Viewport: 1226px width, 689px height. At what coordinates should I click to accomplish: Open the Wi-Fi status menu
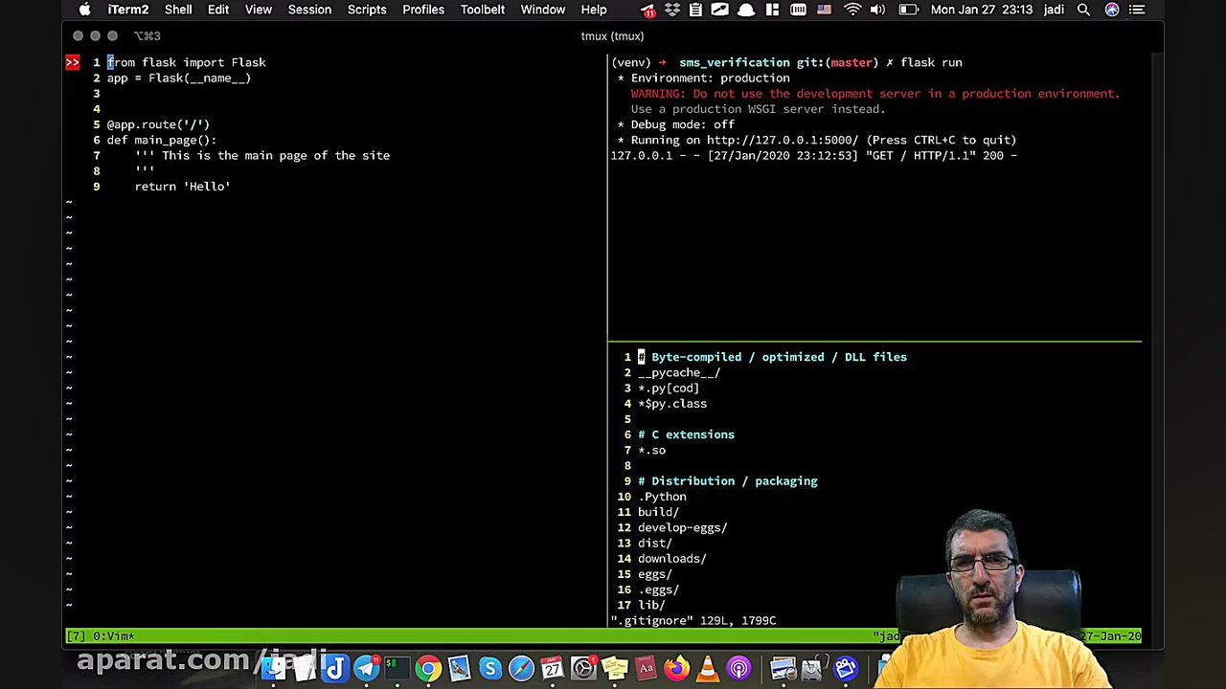[x=851, y=10]
